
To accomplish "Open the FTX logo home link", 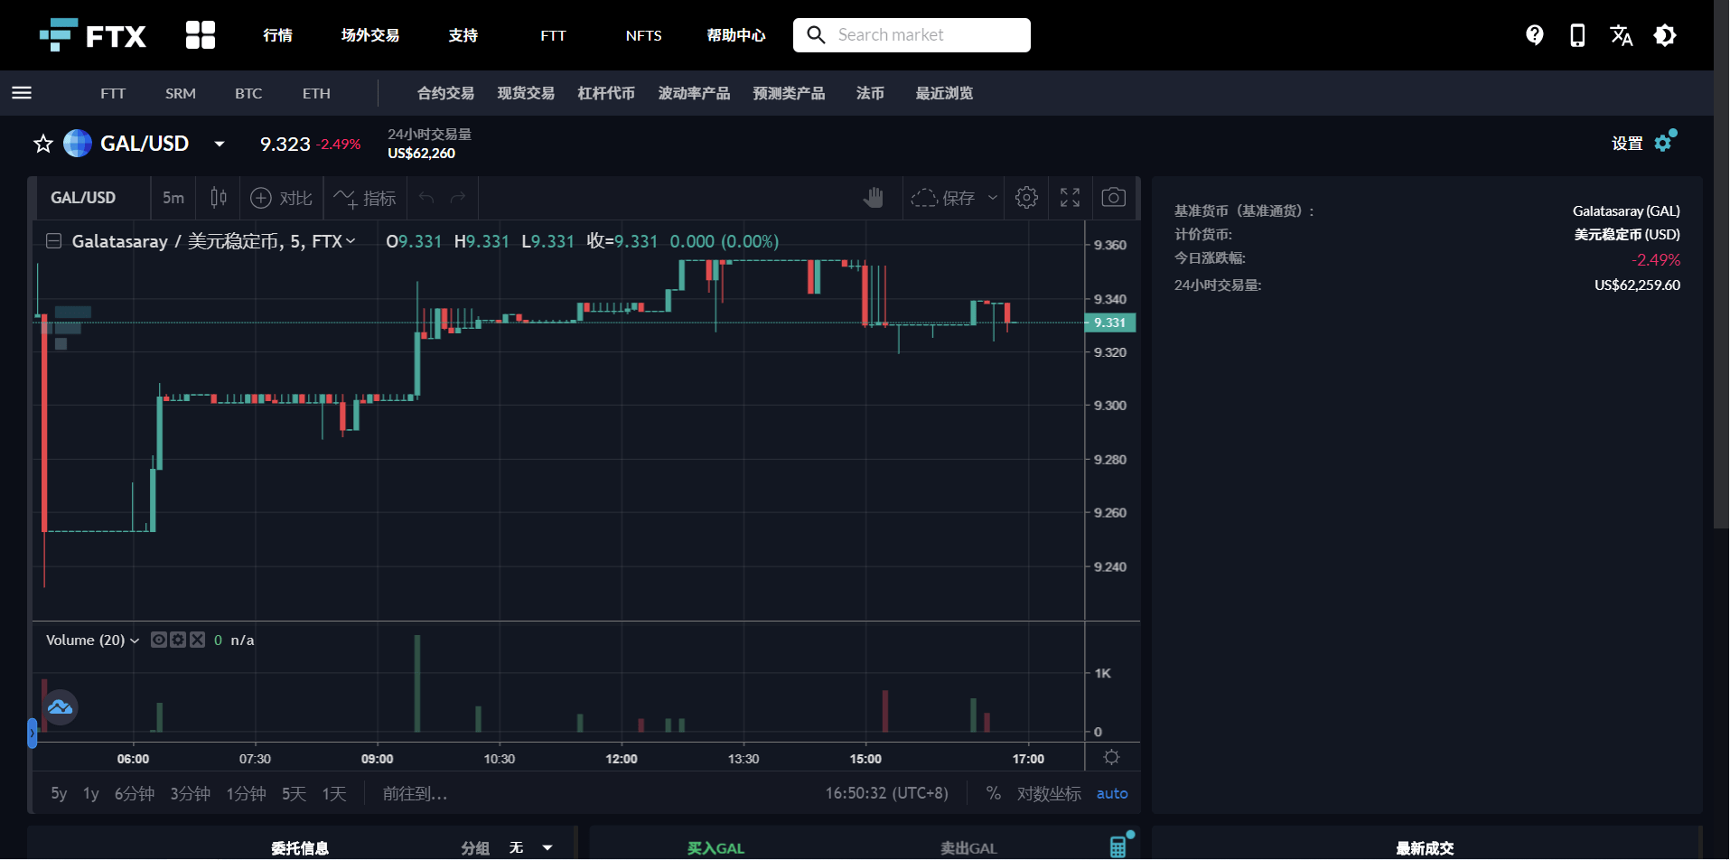I will click(93, 35).
